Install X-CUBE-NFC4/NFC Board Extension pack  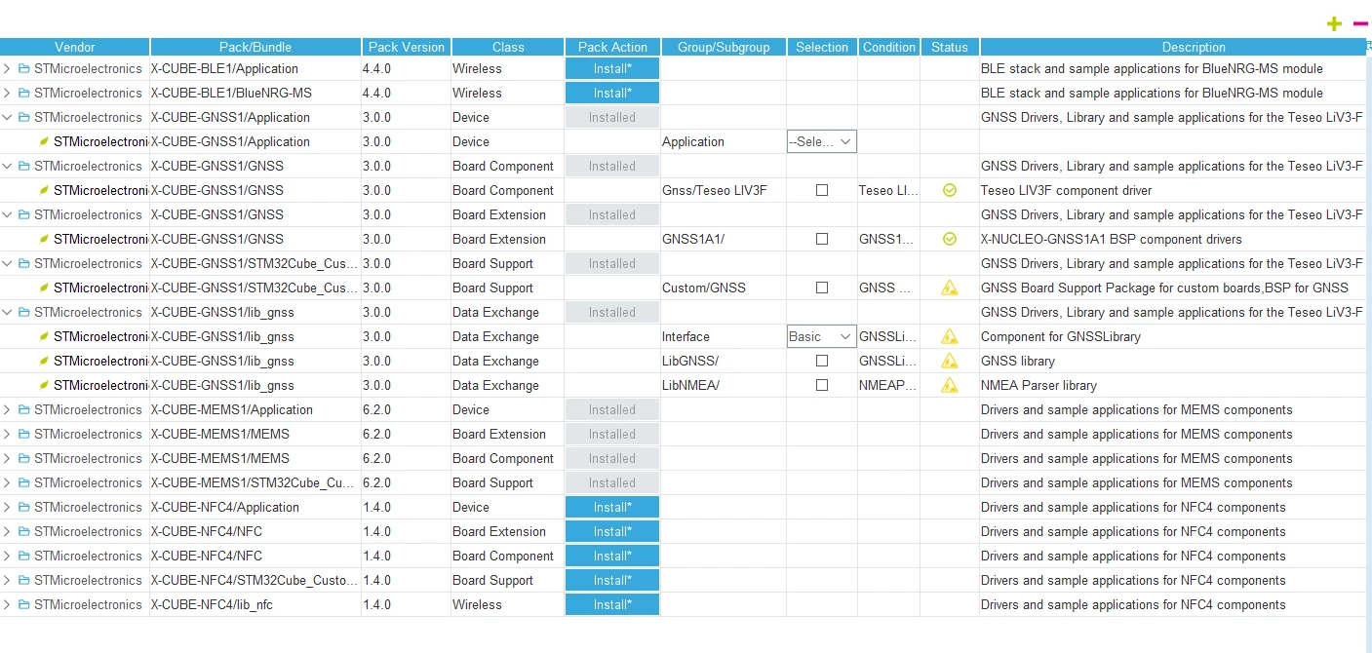tap(612, 531)
